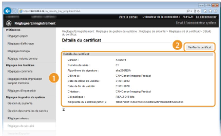The width and height of the screenshot is (221, 136).
Task: Click the Délivré à CN=Canon Imaging Product value
Action: point(133,76)
